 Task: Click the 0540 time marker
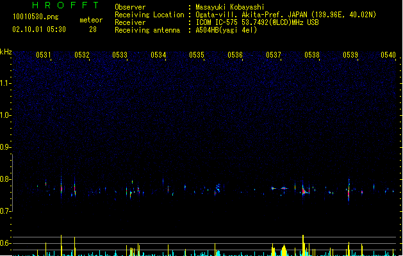point(388,55)
